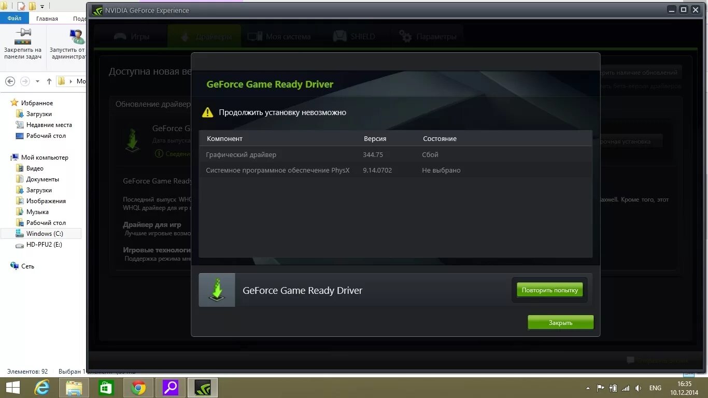Screen dimensions: 708x398
Task: Select Мой компьютер in navigation pane
Action: click(x=45, y=158)
